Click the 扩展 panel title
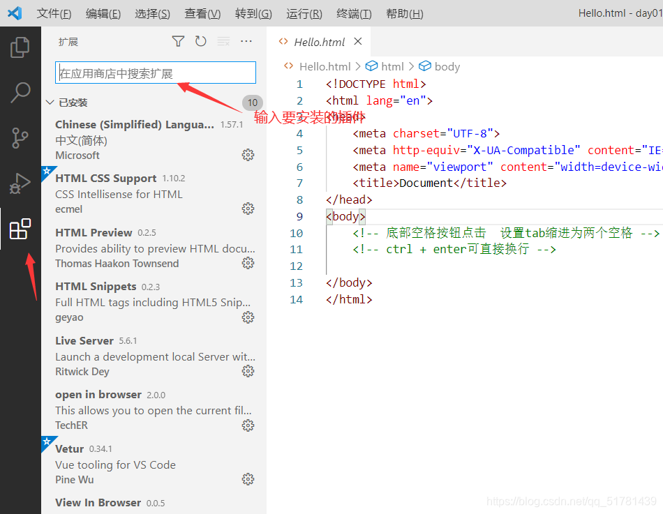Image resolution: width=663 pixels, height=514 pixels. point(68,42)
